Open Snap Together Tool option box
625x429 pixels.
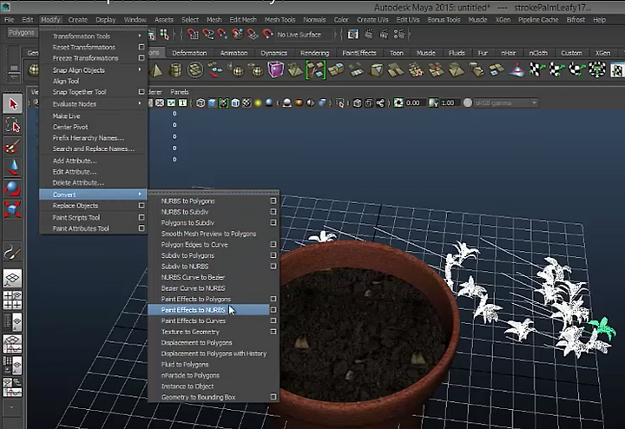[x=141, y=92]
